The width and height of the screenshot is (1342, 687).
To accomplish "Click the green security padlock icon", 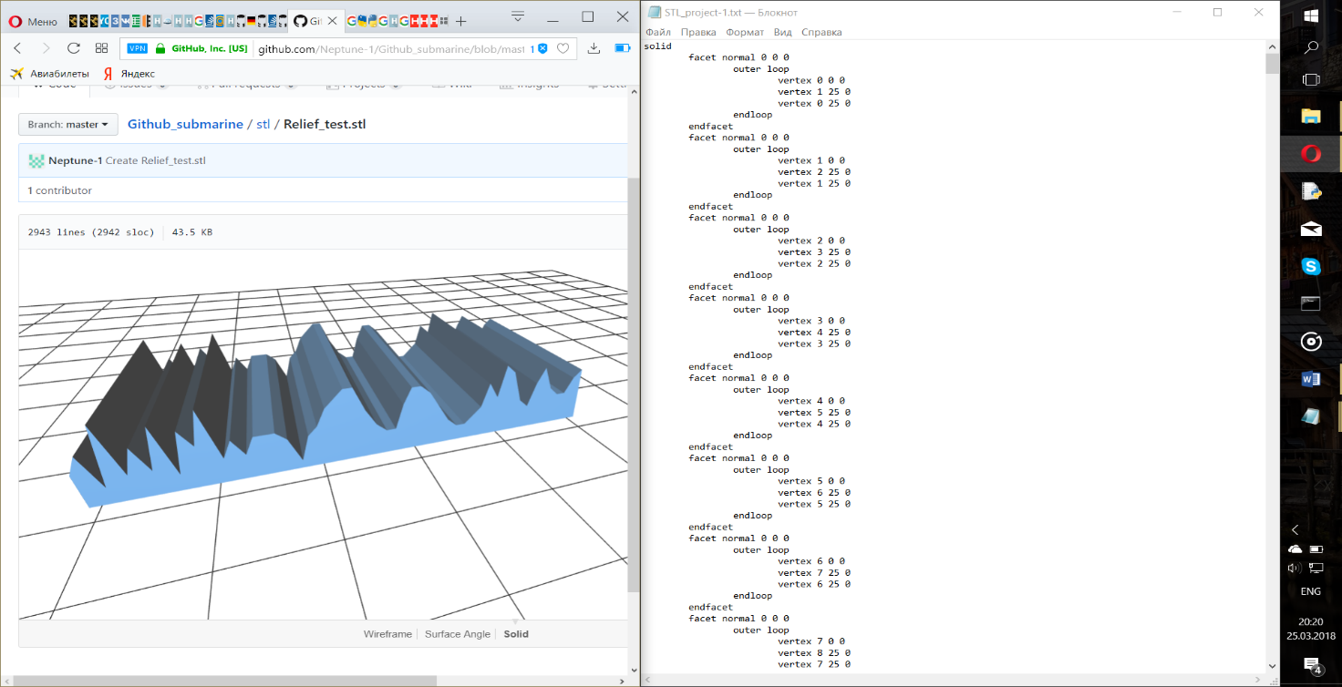I will point(160,48).
